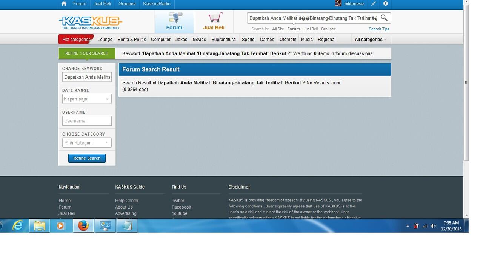Viewport: 483px width, 271px height.
Task: Click the pencil compose icon
Action: pos(374,4)
